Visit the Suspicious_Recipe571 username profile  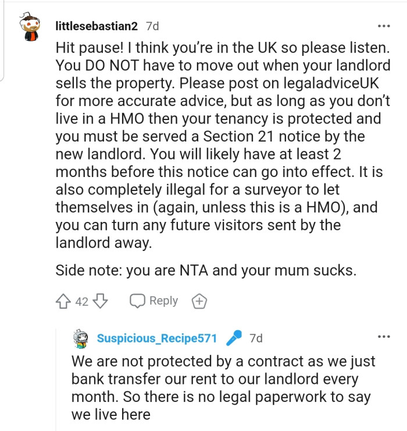157,338
